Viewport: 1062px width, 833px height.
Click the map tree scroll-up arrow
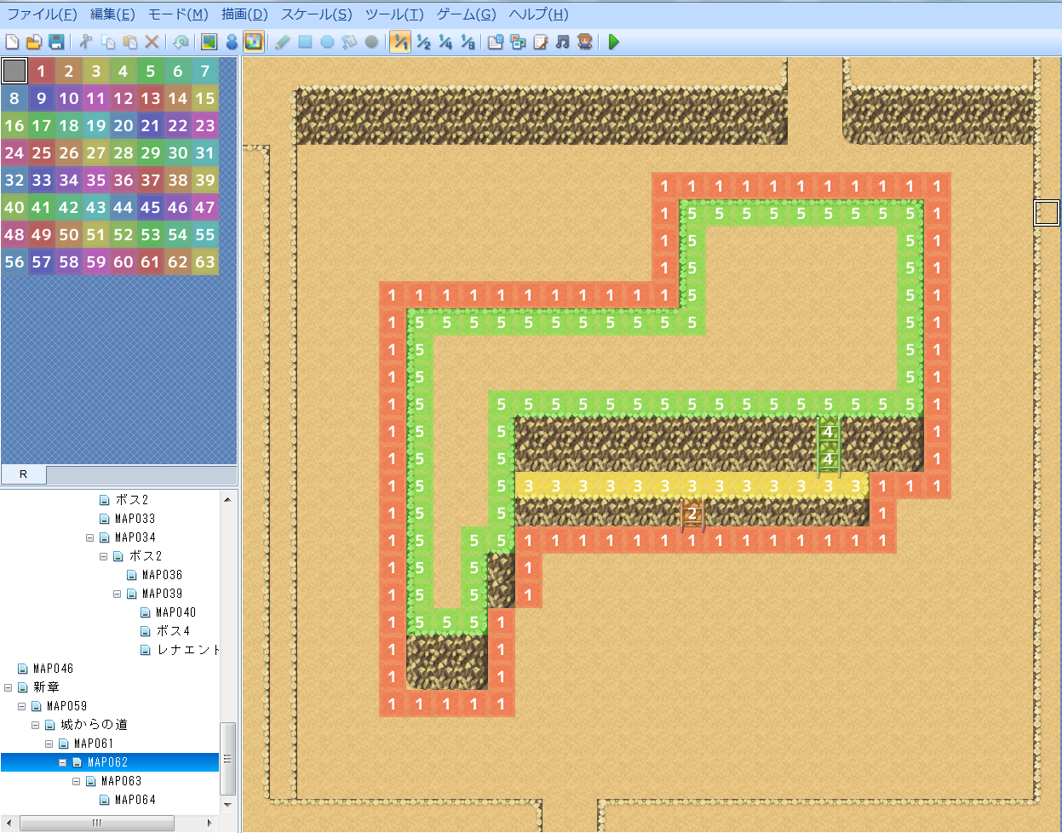[227, 499]
